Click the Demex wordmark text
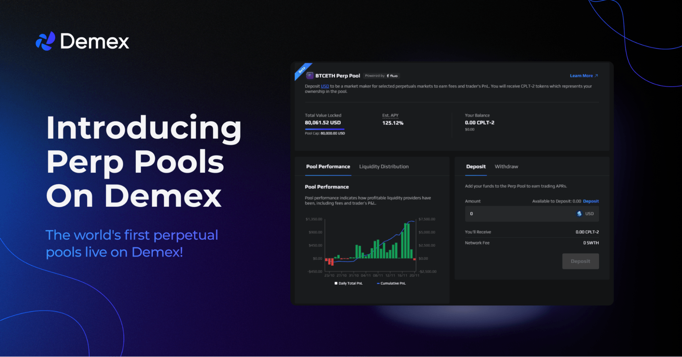The width and height of the screenshot is (682, 357). click(94, 42)
